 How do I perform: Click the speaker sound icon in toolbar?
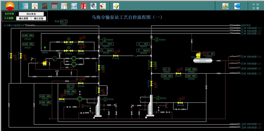(93, 6)
